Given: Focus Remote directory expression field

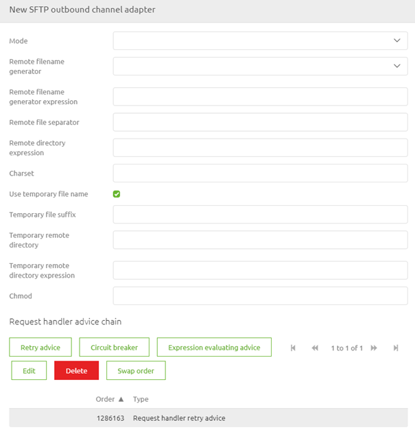Looking at the screenshot, I should point(260,147).
